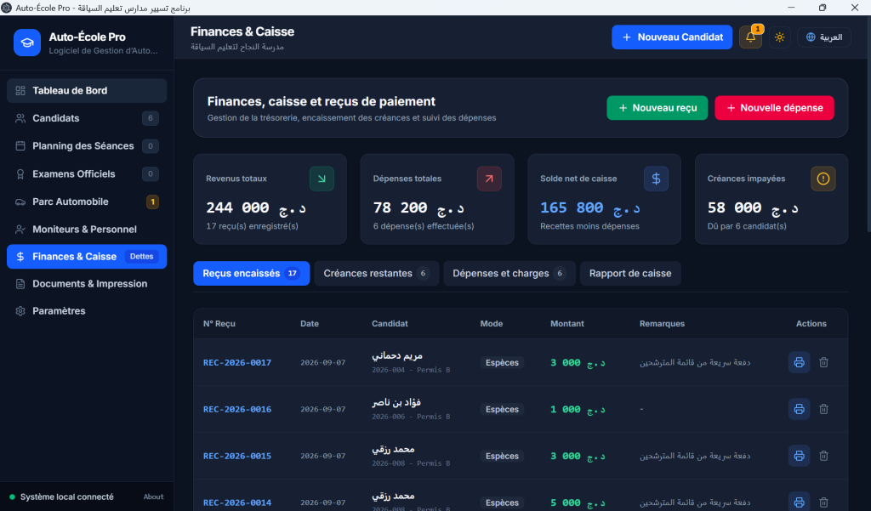Print receipt REC-2026-0017
The width and height of the screenshot is (871, 511).
(x=799, y=363)
